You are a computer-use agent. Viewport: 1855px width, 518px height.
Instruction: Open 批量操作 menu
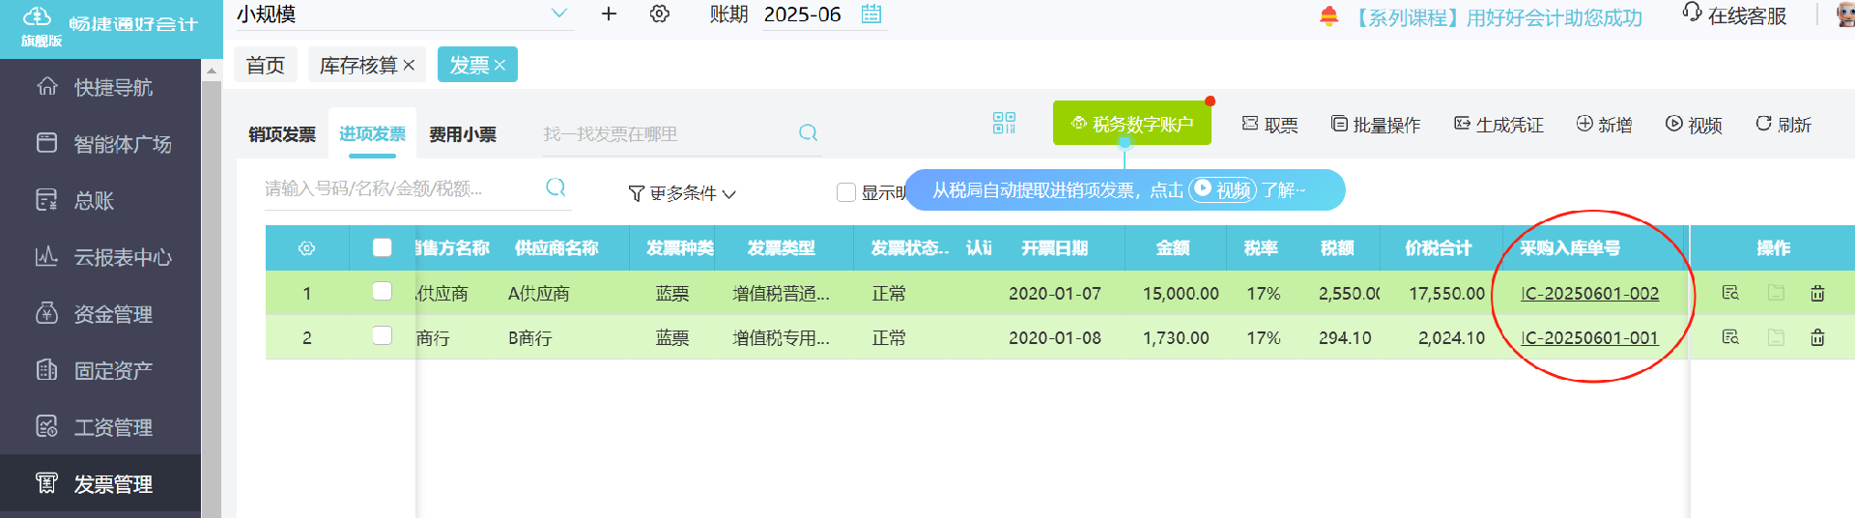coord(1376,125)
